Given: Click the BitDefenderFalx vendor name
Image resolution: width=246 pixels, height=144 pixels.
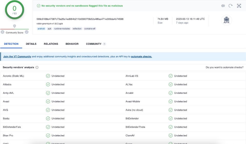Looking at the screenshot, I should pos(12,127).
